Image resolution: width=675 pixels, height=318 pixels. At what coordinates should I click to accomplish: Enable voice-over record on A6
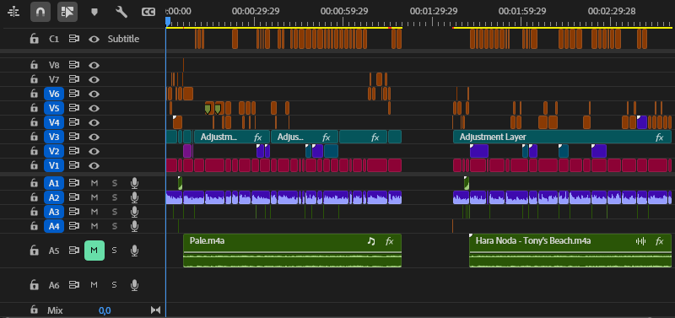coord(135,284)
